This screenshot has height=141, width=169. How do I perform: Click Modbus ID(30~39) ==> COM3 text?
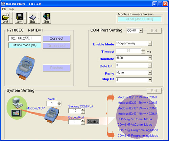pyautogui.click(x=137, y=108)
